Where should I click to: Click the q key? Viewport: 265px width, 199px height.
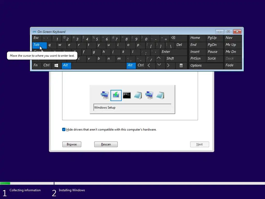point(52,45)
